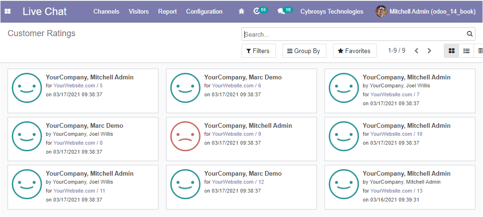Open the Report menu

coord(167,12)
